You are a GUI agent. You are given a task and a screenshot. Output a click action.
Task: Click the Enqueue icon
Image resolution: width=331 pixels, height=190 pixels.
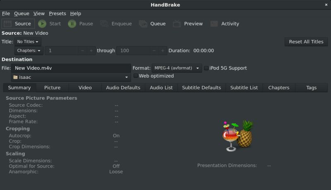104,24
